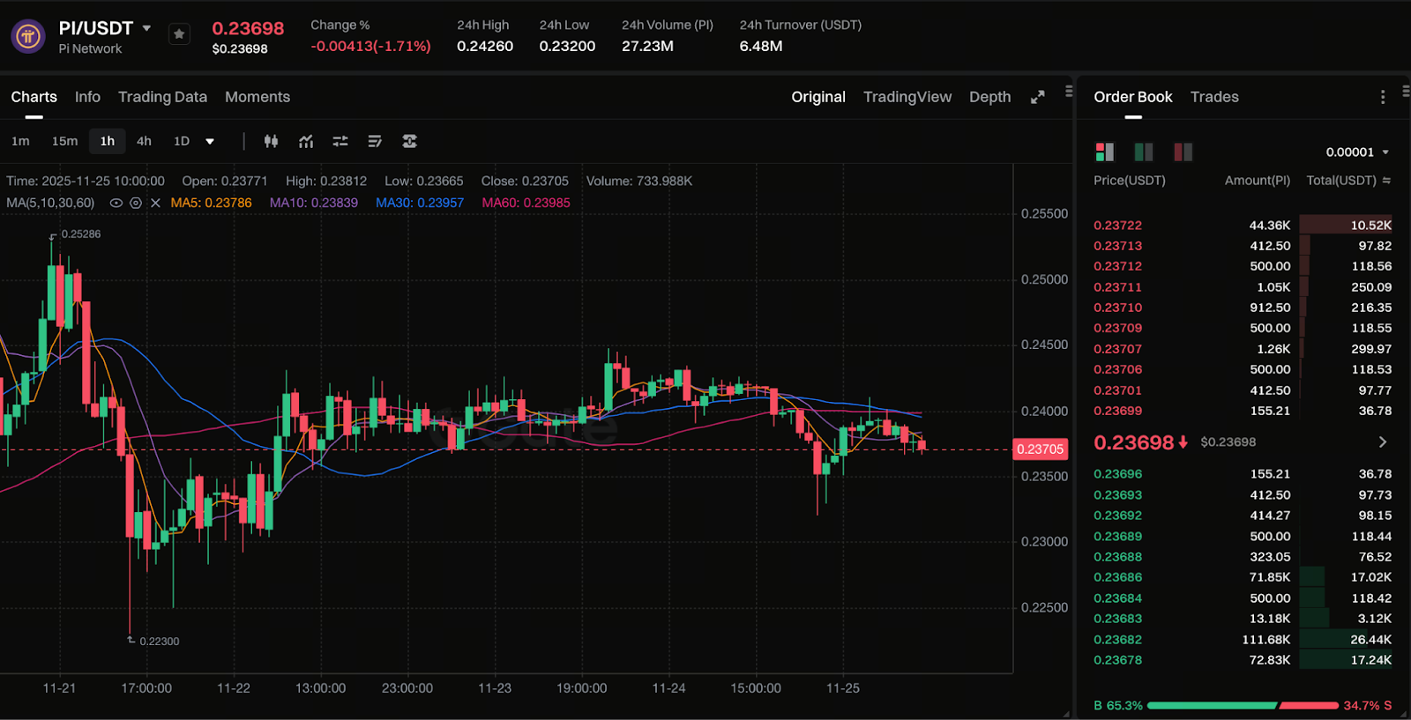Switch to the Depth chart view
This screenshot has width=1411, height=720.
[x=990, y=97]
